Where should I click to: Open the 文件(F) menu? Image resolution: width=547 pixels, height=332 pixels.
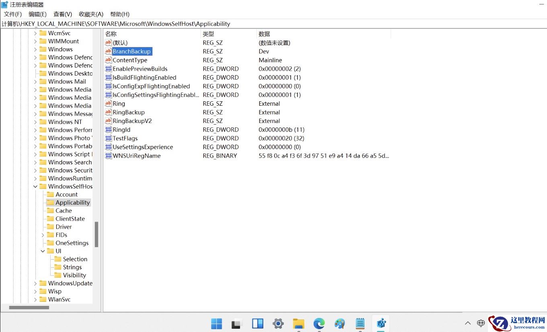point(12,14)
